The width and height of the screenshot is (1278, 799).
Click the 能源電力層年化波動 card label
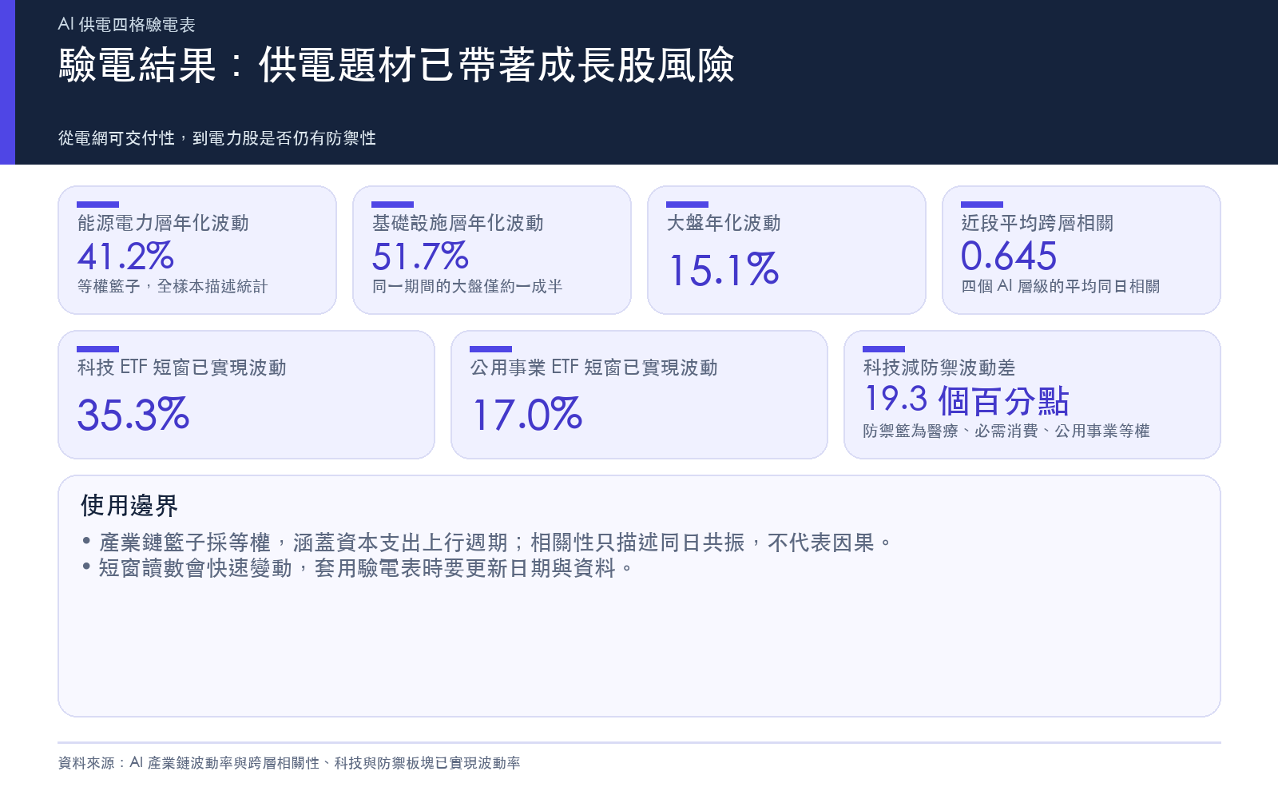coord(163,223)
